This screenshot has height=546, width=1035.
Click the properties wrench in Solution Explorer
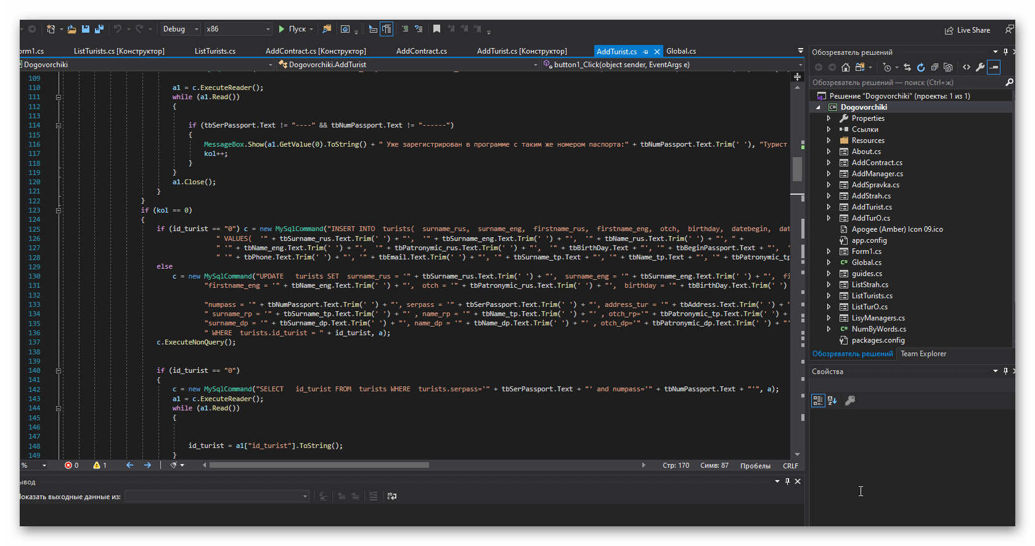980,67
